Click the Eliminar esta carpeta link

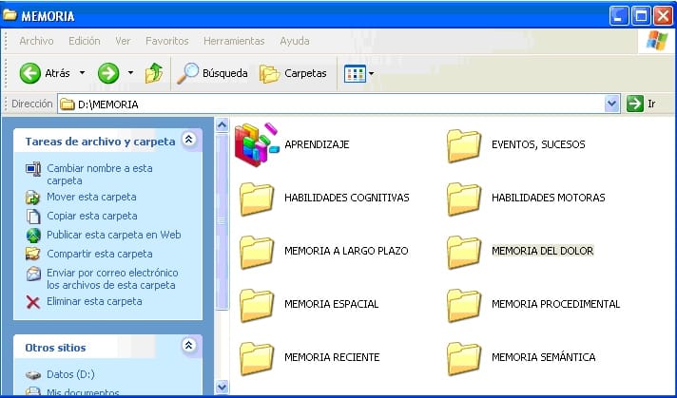(94, 301)
